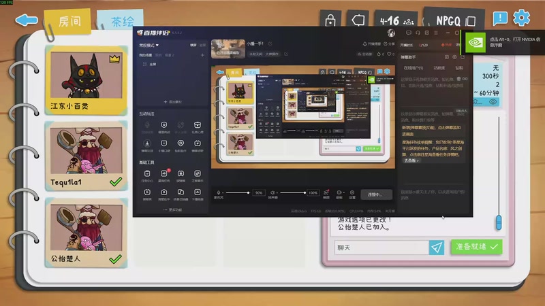Copy the NPGQ room code
The width and height of the screenshot is (545, 306).
[x=470, y=21]
